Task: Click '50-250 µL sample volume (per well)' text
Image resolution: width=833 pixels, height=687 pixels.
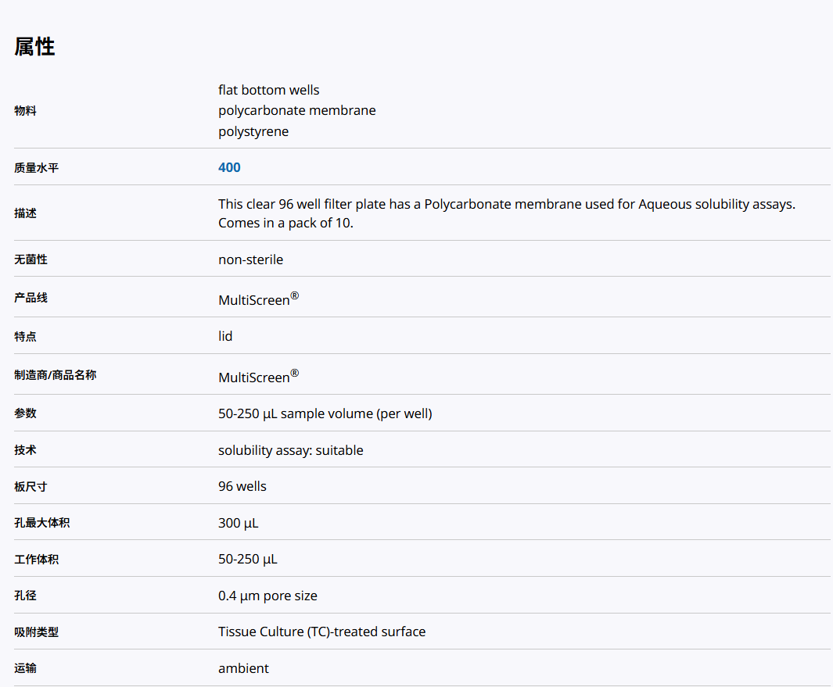Action: pyautogui.click(x=325, y=413)
